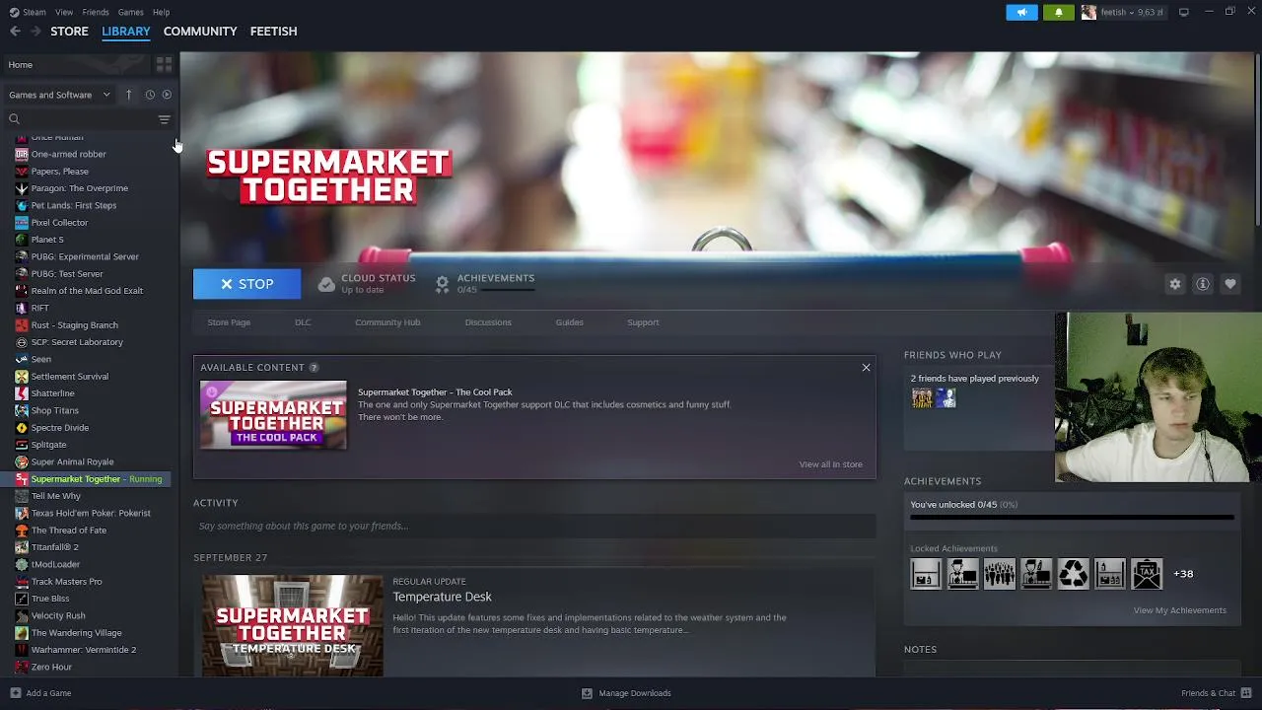
Task: Open the Steam VR/big picture monitor icon
Action: (x=1184, y=12)
